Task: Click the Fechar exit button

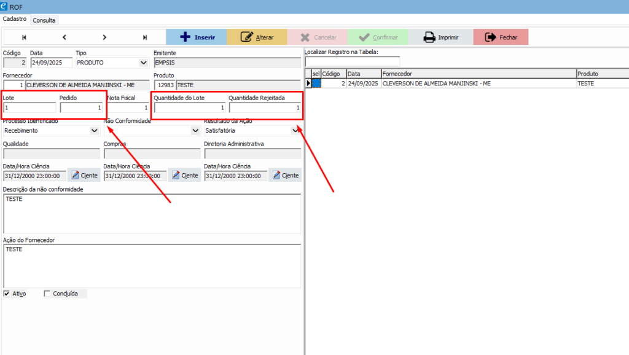Action: tap(501, 37)
